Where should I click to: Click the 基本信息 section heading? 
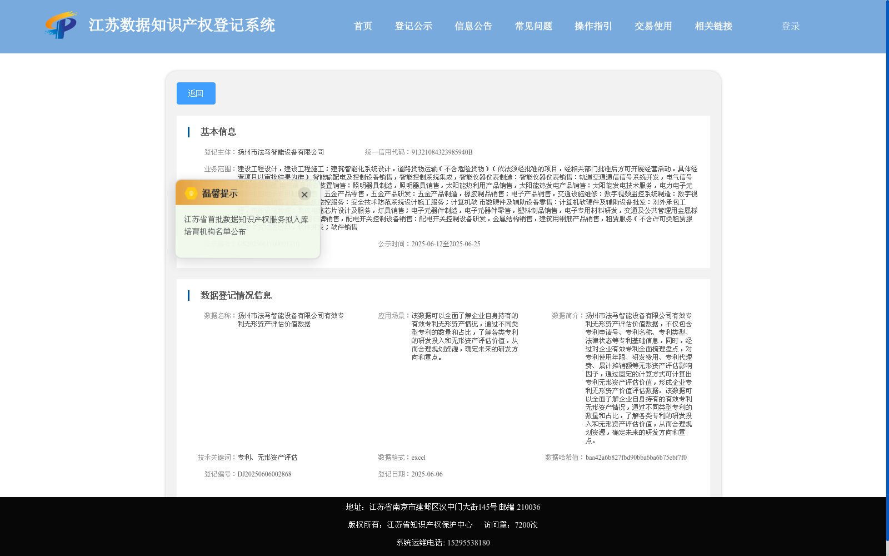click(218, 132)
